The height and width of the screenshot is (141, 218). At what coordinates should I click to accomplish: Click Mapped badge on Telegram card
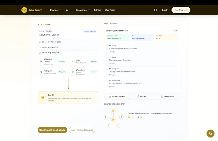pyautogui.click(x=62, y=72)
